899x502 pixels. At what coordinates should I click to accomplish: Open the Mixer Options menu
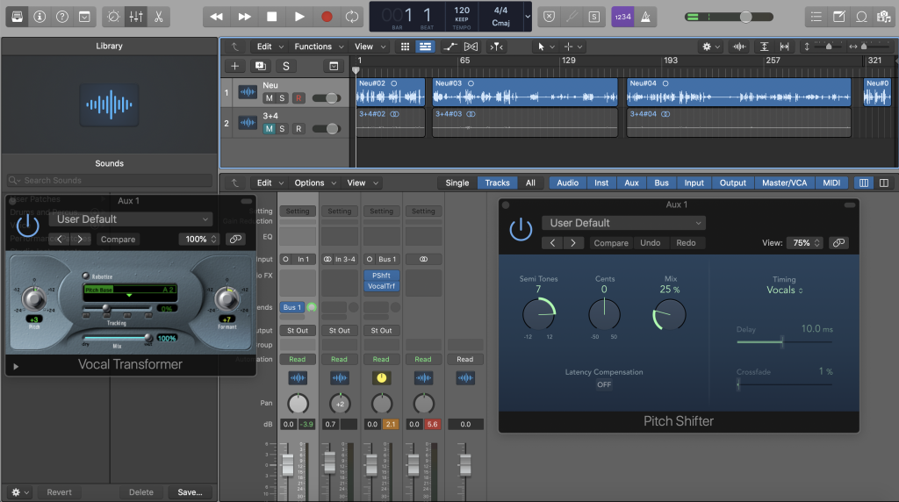pyautogui.click(x=315, y=183)
